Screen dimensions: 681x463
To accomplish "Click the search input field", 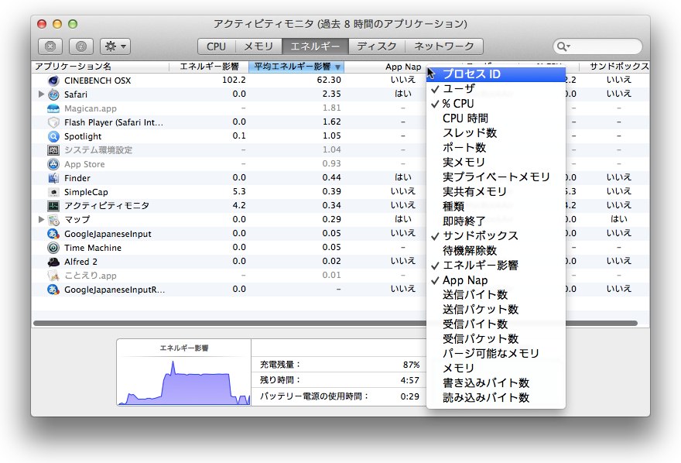I will 597,46.
